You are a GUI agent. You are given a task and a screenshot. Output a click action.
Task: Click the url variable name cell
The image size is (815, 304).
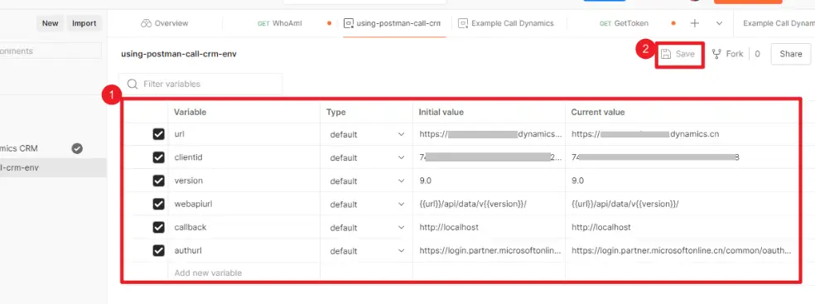click(x=244, y=134)
